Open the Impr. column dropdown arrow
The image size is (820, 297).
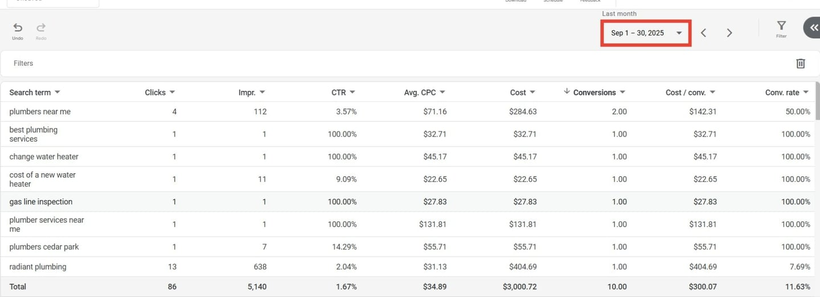tap(262, 93)
